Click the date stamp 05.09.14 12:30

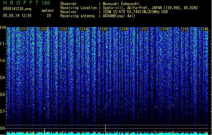coord(17,16)
